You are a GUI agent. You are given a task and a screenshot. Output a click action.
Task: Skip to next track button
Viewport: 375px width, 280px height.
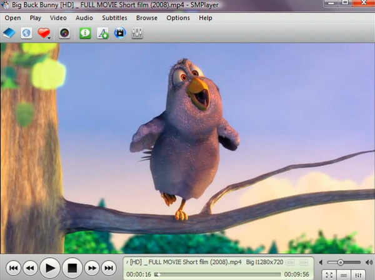coord(109,268)
